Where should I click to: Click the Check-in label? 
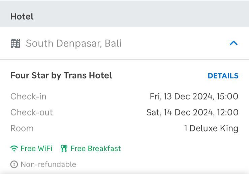[28, 97]
